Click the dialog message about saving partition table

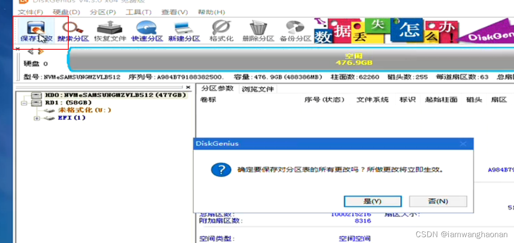(340, 170)
